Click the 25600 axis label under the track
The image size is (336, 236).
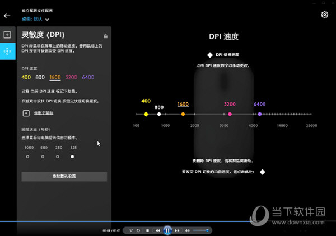[x=311, y=126]
